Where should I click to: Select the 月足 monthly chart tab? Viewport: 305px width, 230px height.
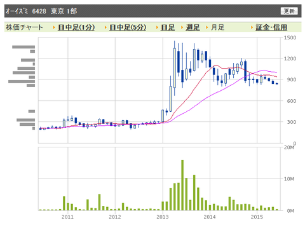pos(217,27)
